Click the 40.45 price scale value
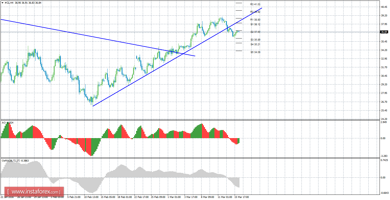 [x=384, y=7]
